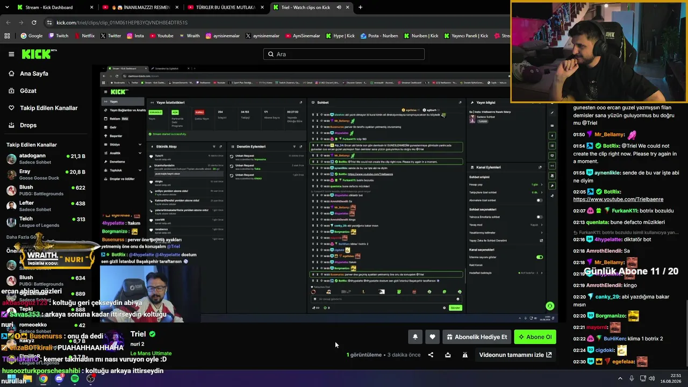Screen dimensions: 688x387
Task: Open the youtube.com/Trielbaenre chat link
Action: click(618, 199)
